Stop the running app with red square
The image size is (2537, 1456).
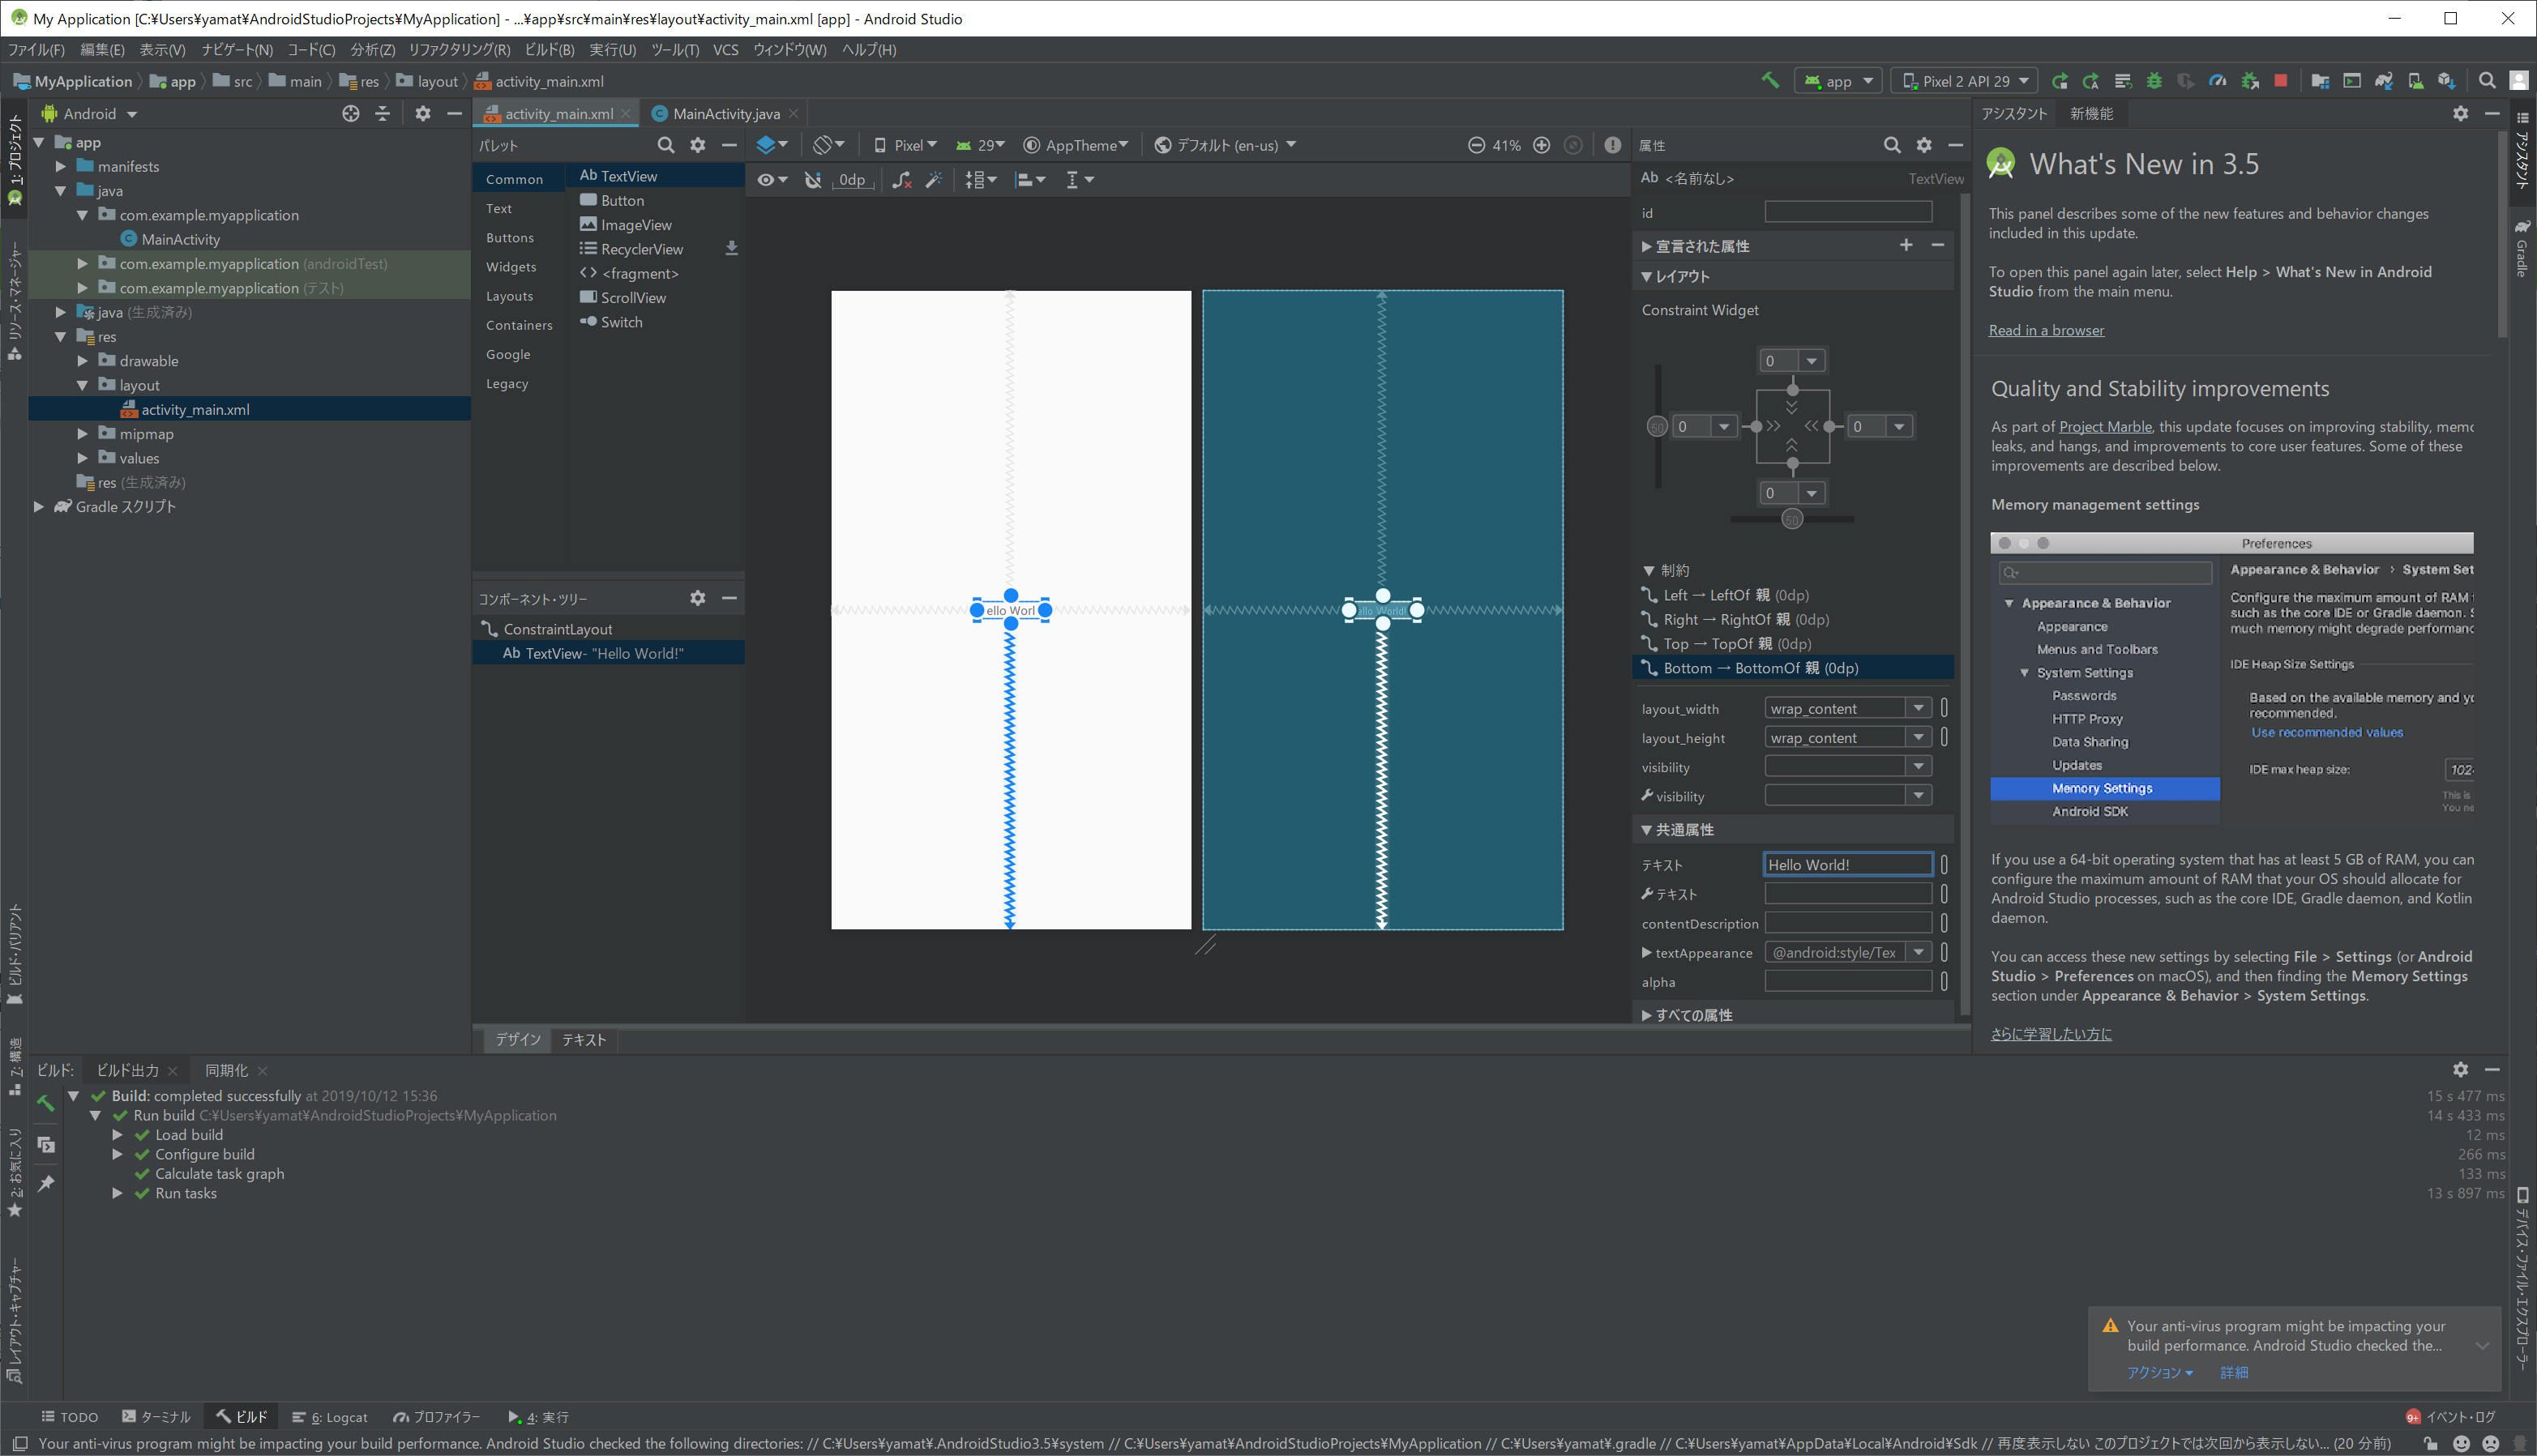coord(2280,81)
